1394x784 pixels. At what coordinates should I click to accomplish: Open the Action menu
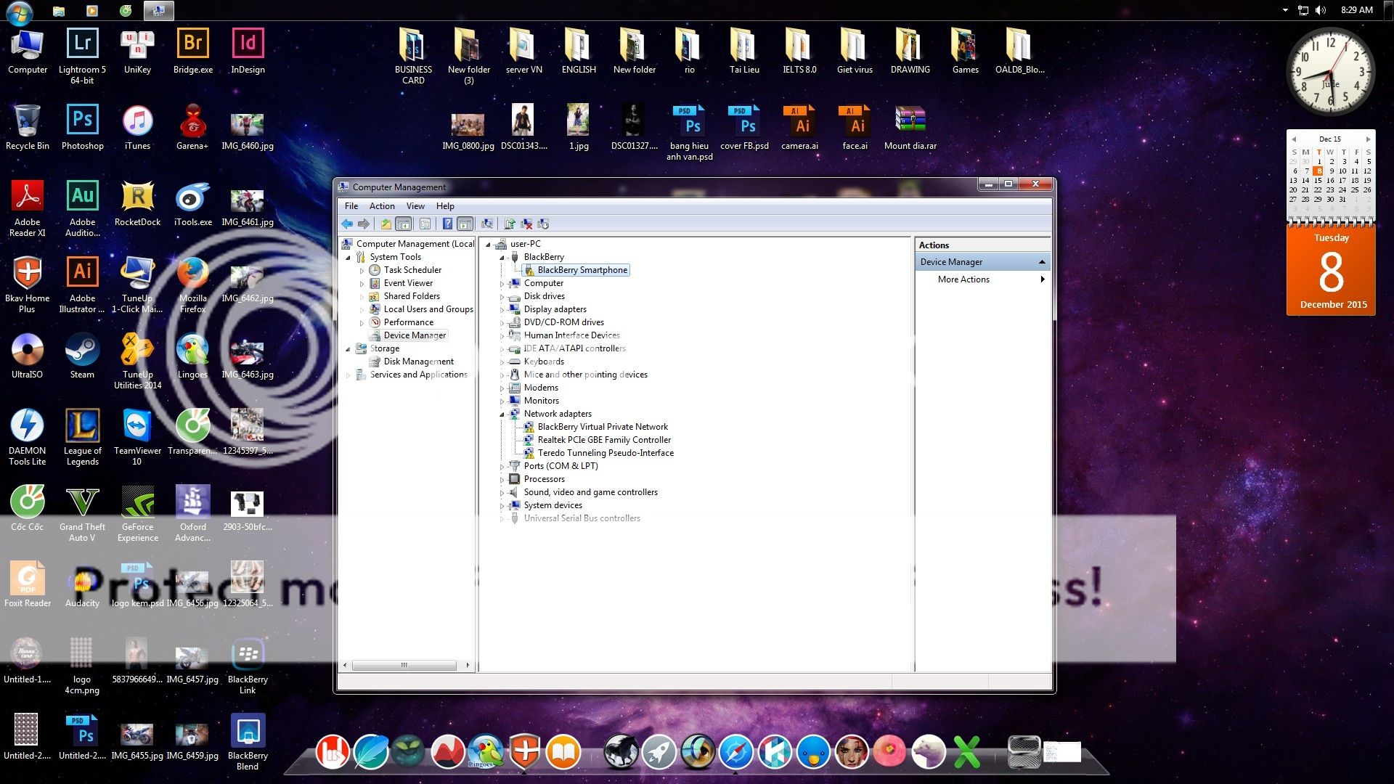coord(382,206)
